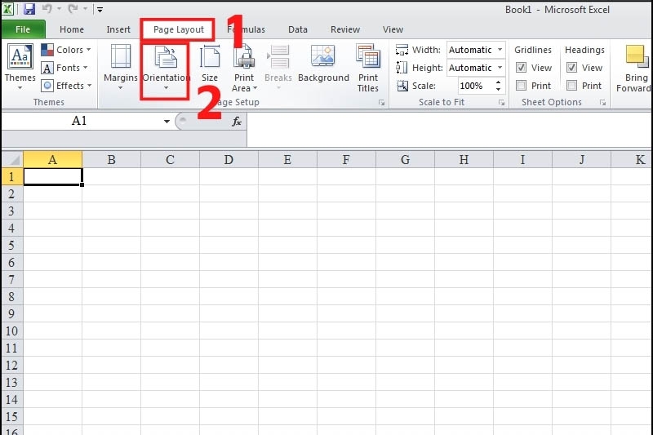Viewport: 653px width, 435px height.
Task: Open the Orientation menu
Action: pyautogui.click(x=166, y=67)
